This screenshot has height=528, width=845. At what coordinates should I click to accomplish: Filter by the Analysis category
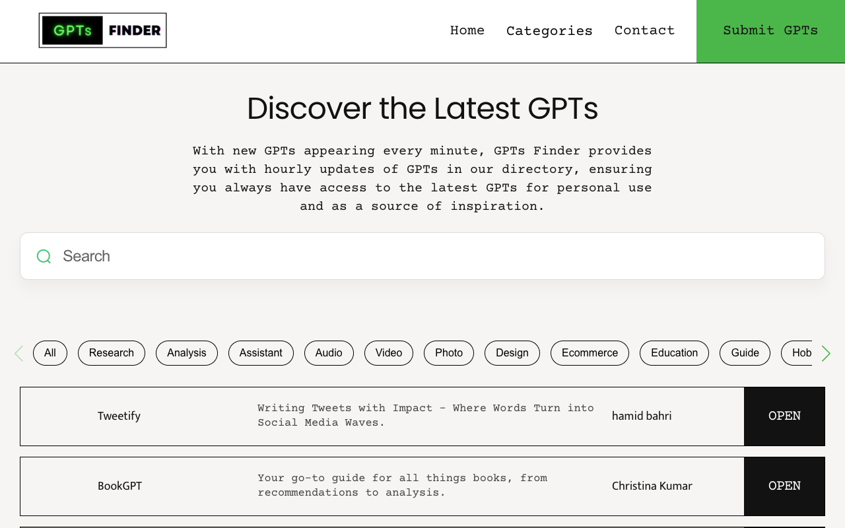(187, 353)
